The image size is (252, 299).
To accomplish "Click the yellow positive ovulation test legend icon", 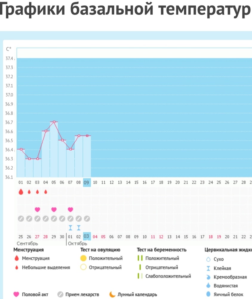I will point(83,258).
